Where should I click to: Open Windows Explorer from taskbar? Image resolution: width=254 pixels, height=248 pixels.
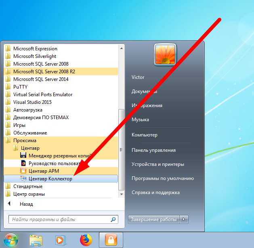tap(36, 240)
